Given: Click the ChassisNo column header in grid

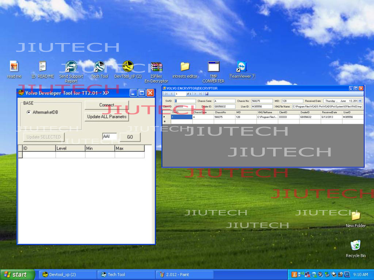Looking at the screenshot, I should [x=224, y=112].
